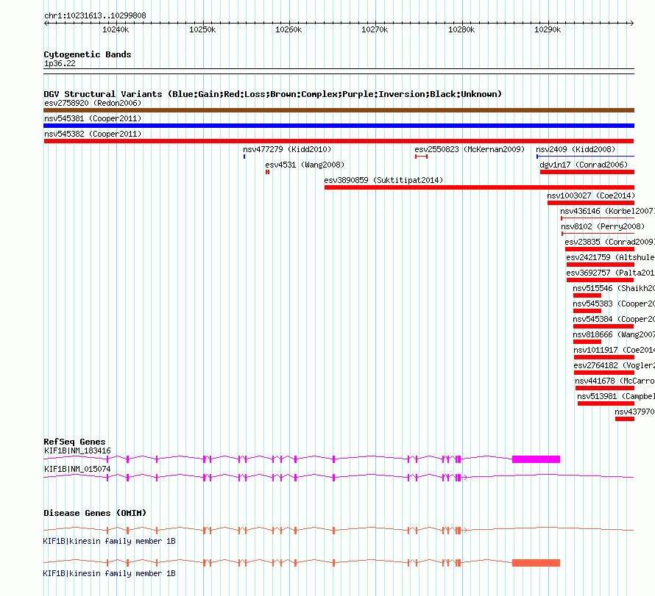Image resolution: width=655 pixels, height=596 pixels.
Task: Click the esv2421759 variant label
Action: tap(610, 257)
